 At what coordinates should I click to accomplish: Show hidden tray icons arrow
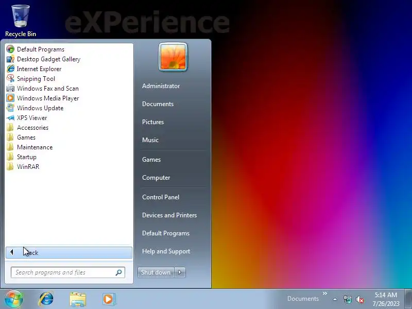click(335, 299)
